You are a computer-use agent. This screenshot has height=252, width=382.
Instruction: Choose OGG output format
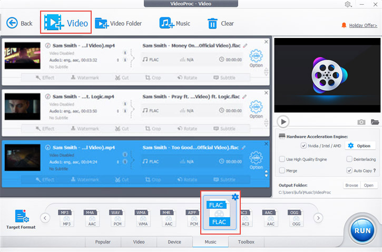click(x=296, y=218)
